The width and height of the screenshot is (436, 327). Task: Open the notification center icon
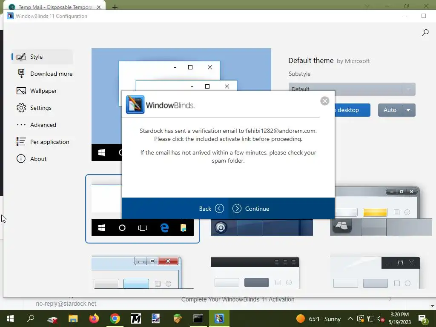[x=423, y=319]
